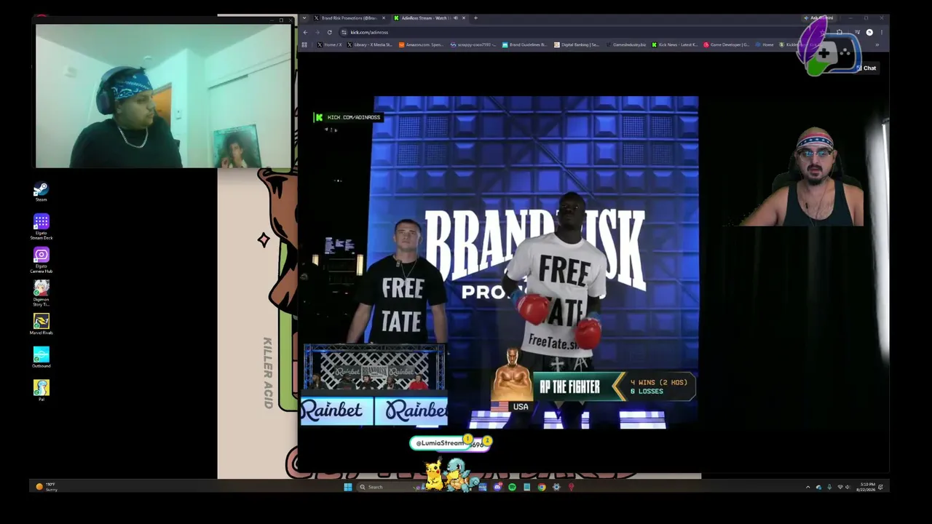
Task: Switch to Chrome on the taskbar
Action: pos(541,487)
